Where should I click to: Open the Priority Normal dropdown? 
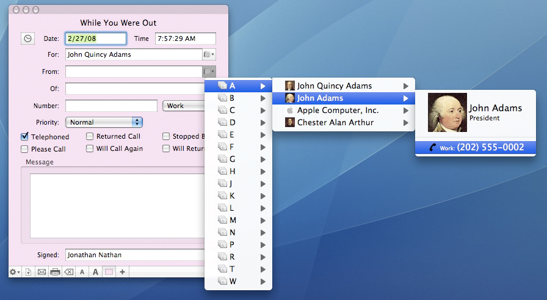[104, 122]
